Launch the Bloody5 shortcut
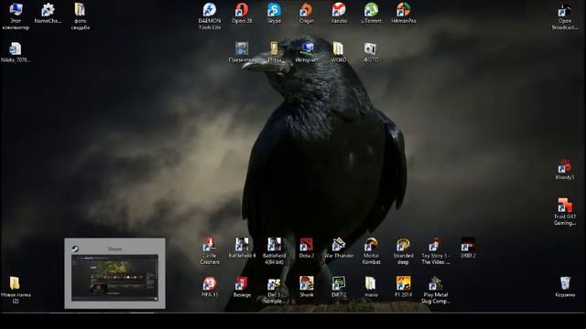The image size is (586, 329). tap(565, 170)
